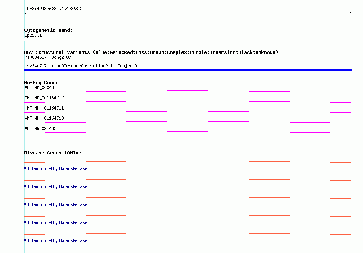363x253 pixels.
Task: Open the second AMT|aminomethyltransferase OMIM link
Action: [x=55, y=186]
